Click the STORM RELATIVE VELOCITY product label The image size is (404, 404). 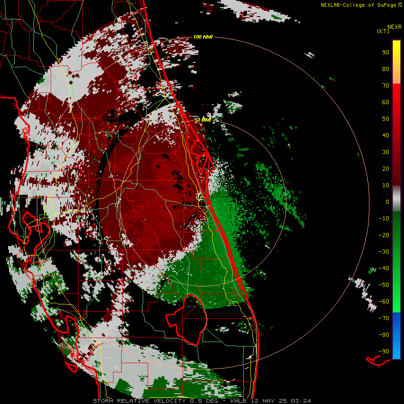coord(140,401)
